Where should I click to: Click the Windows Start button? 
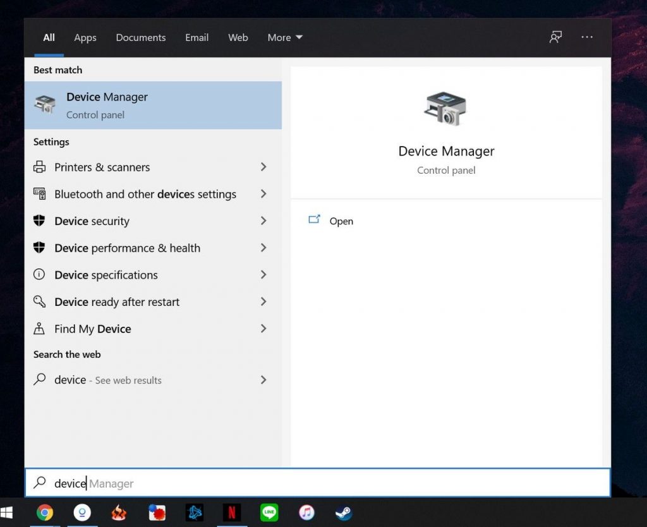[8, 512]
